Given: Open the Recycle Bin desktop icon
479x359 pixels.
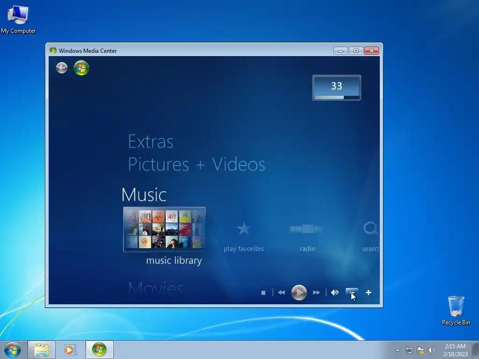Looking at the screenshot, I should tap(456, 310).
